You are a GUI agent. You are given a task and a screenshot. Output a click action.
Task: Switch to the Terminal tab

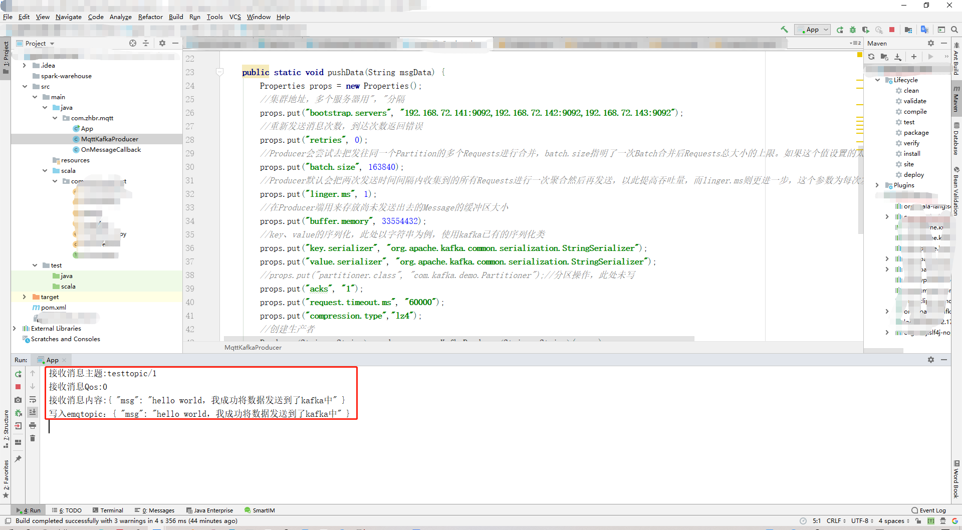tap(108, 510)
